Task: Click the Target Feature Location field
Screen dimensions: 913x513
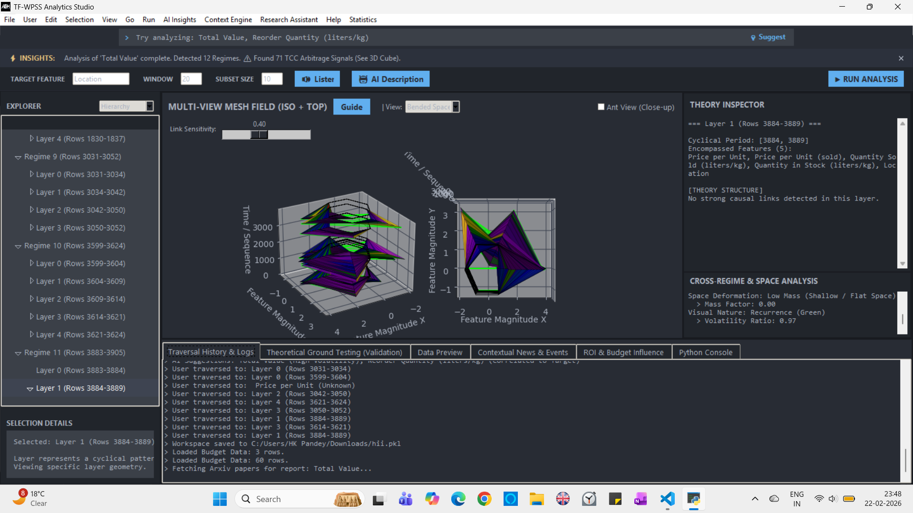Action: click(x=101, y=79)
